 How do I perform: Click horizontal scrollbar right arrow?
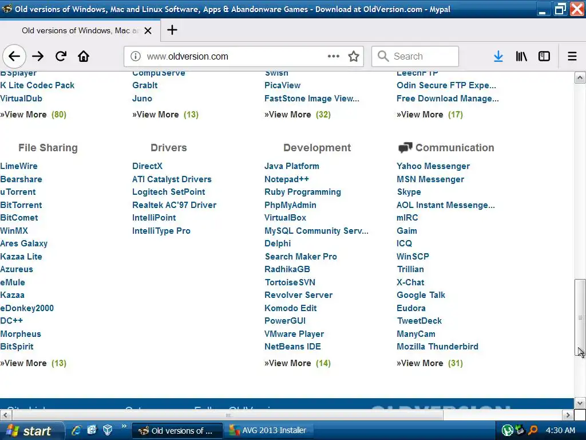(568, 415)
